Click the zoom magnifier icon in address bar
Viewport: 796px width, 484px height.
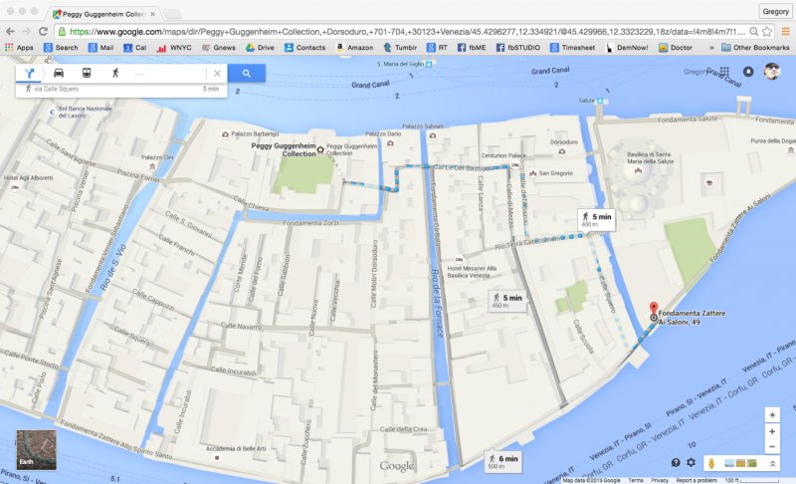754,32
